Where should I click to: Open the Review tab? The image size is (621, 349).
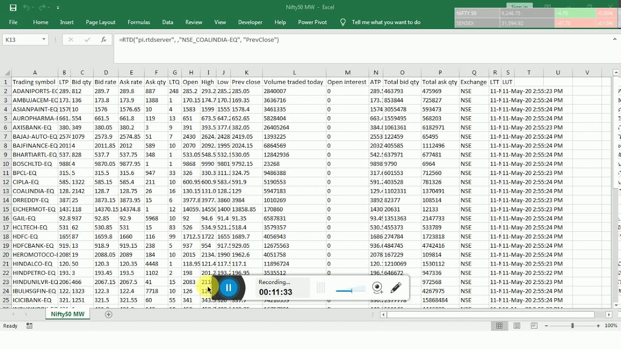click(x=194, y=22)
